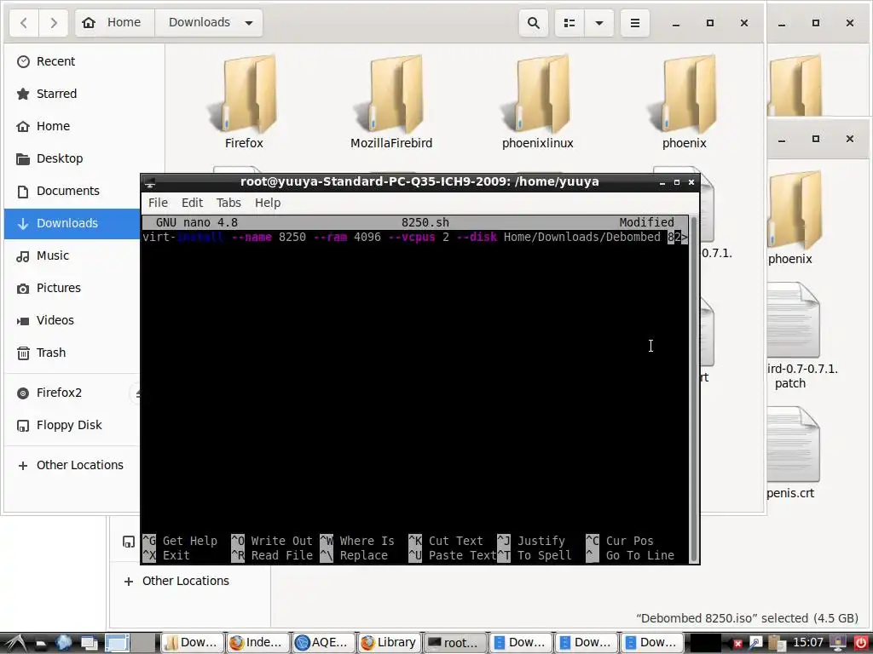Open the terminal Edit menu
The width and height of the screenshot is (873, 654).
[192, 203]
